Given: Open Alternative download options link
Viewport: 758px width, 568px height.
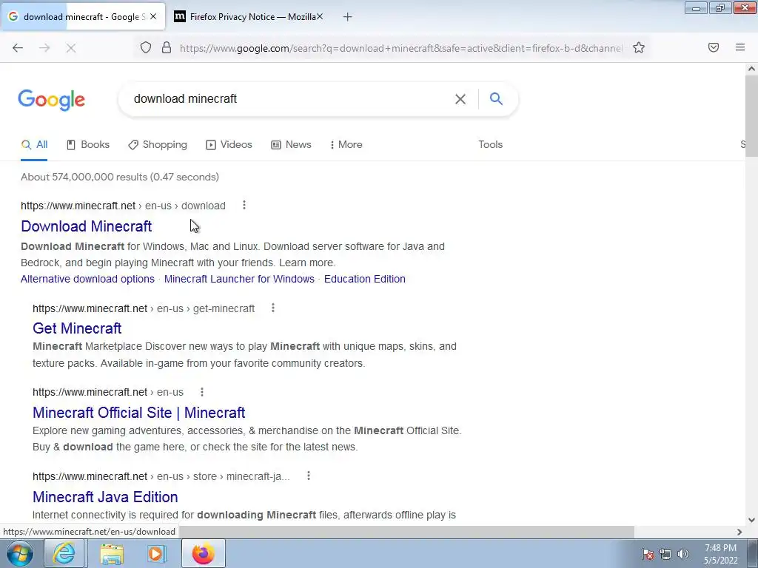Looking at the screenshot, I should (87, 279).
